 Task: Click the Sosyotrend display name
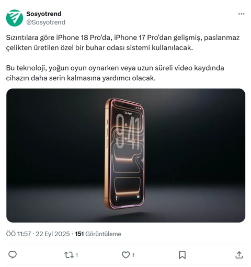44,14
